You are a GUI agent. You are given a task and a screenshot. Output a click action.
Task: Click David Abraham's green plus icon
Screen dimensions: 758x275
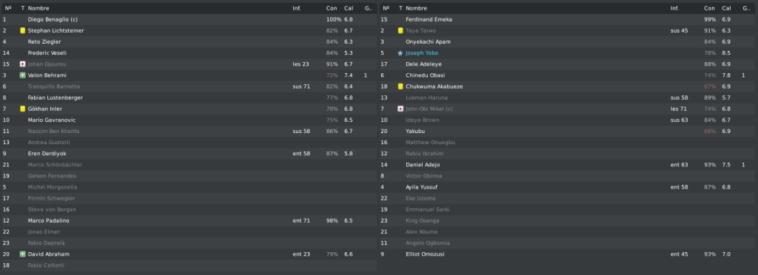tap(22, 254)
